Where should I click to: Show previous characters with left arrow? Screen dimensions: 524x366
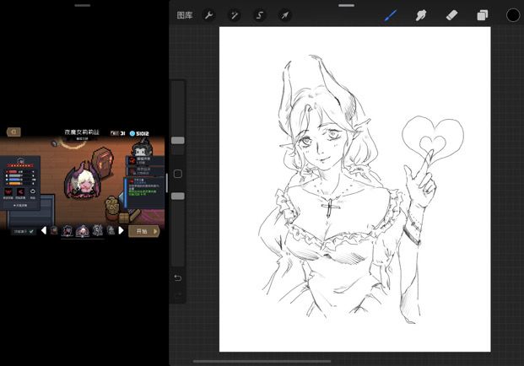coord(44,230)
